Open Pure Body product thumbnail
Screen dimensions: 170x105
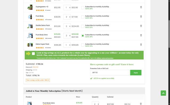point(30,17)
